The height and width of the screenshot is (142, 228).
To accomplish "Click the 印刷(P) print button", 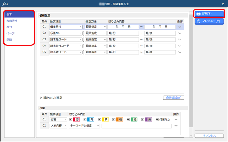I will pyautogui.click(x=209, y=13).
